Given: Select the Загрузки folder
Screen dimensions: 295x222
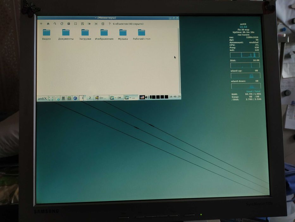Looking at the screenshot, I should [85, 35].
